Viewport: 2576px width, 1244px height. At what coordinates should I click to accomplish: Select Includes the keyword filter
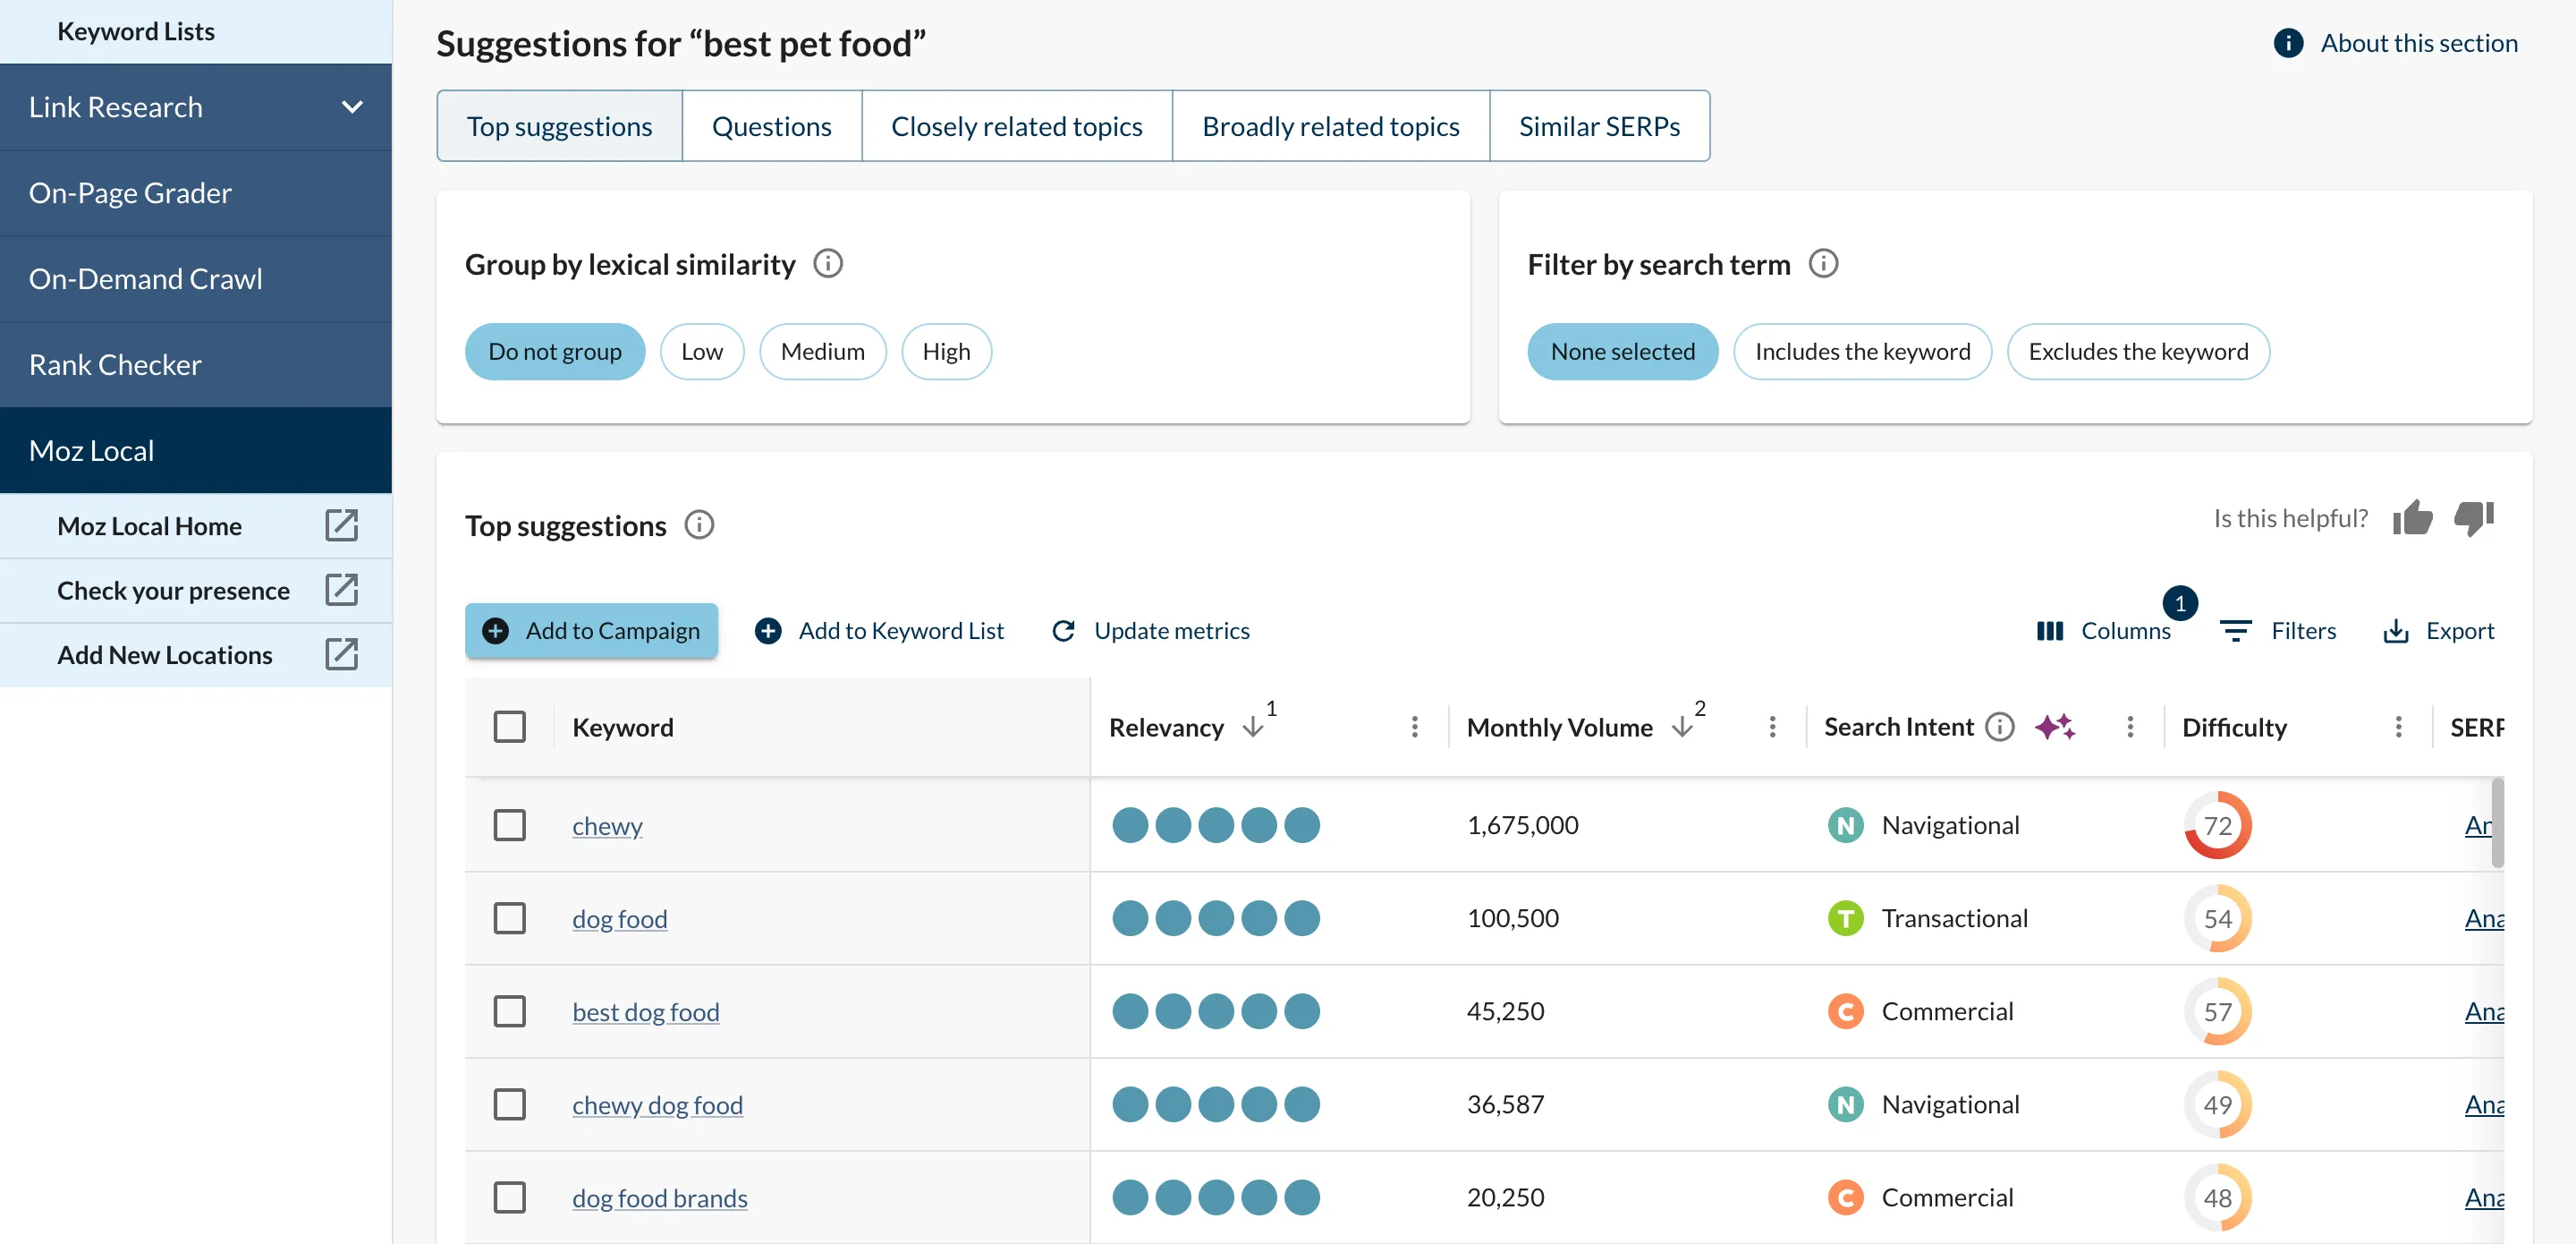pos(1862,352)
